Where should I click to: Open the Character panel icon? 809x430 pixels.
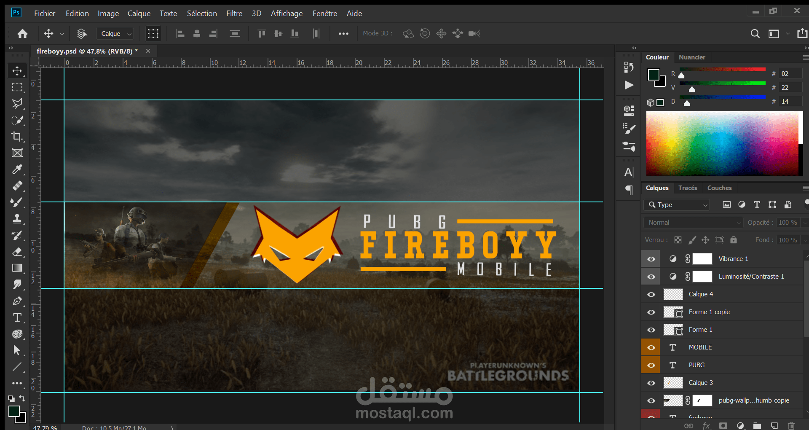(x=629, y=172)
